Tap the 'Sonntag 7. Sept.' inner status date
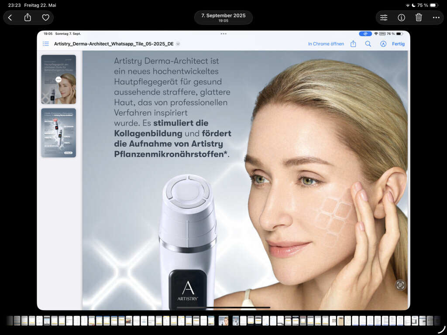The width and height of the screenshot is (447, 335). [x=68, y=34]
